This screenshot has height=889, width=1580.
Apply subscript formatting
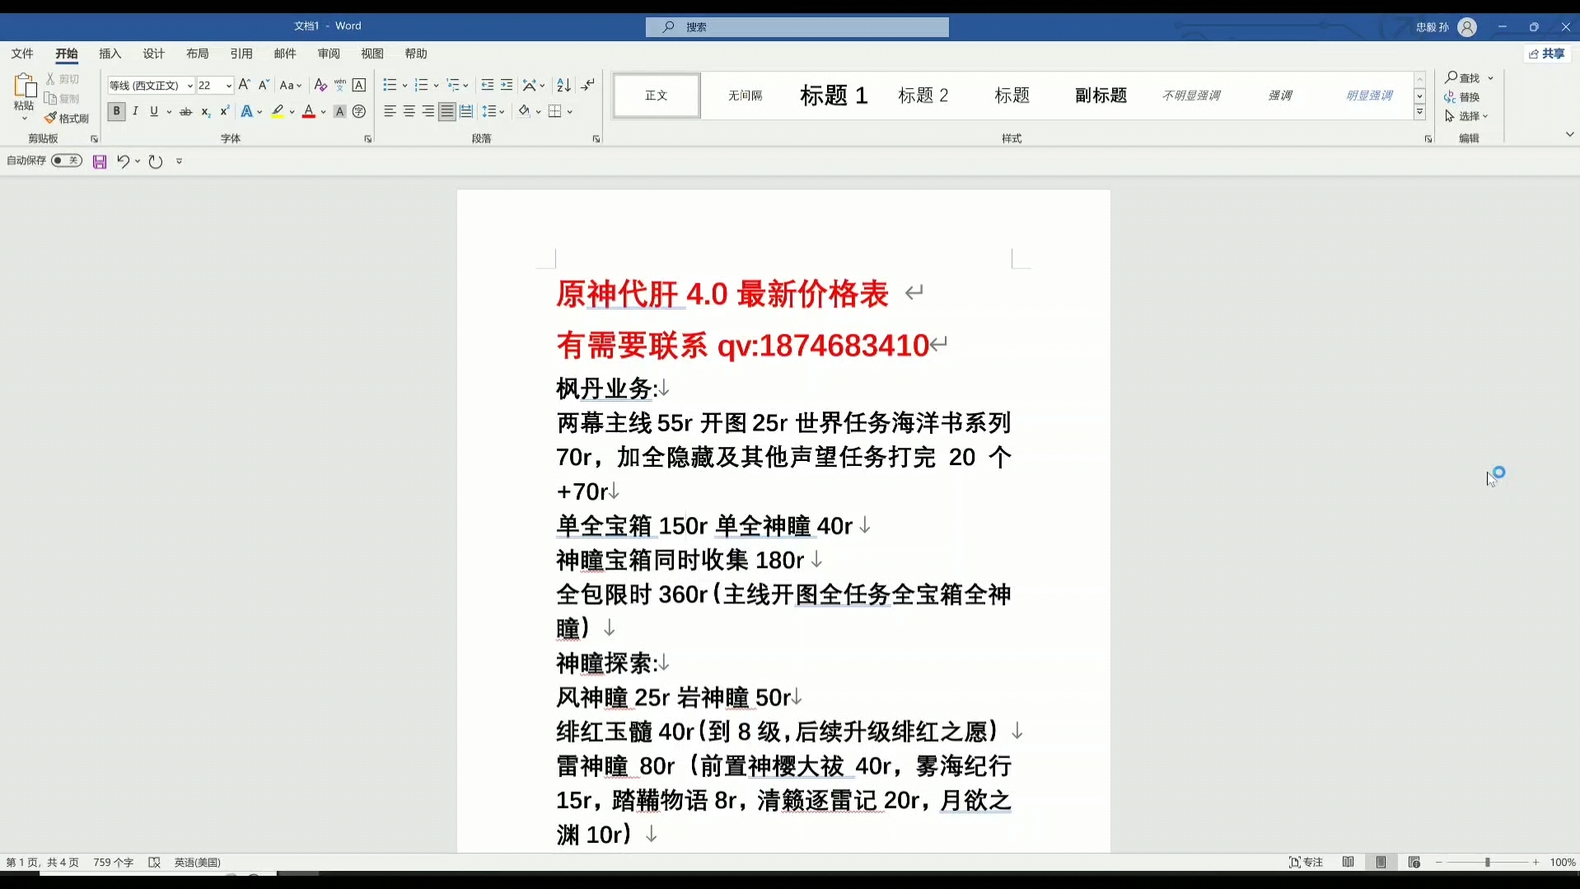[x=206, y=111]
